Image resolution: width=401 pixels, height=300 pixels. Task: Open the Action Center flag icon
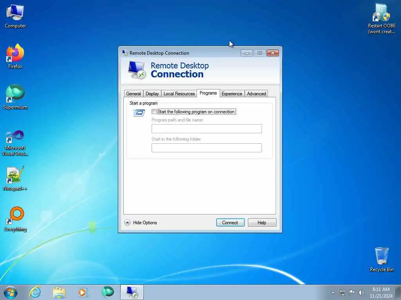tap(352, 293)
